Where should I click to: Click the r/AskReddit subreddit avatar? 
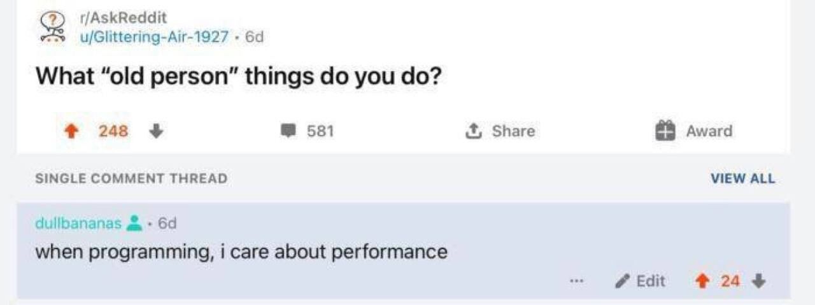(52, 27)
